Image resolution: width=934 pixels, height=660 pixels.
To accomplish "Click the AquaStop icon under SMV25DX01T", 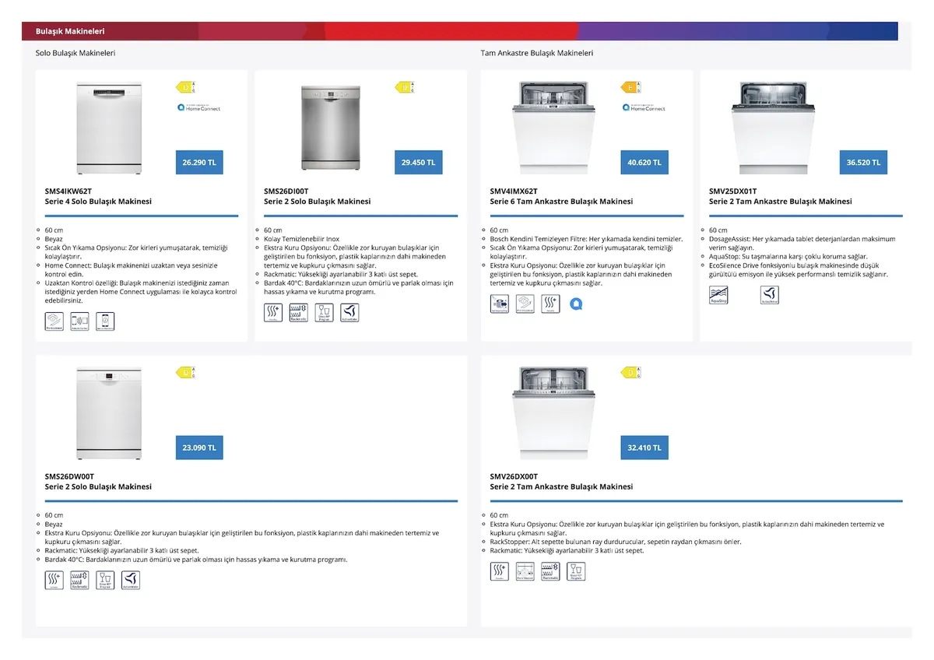I will (x=718, y=294).
